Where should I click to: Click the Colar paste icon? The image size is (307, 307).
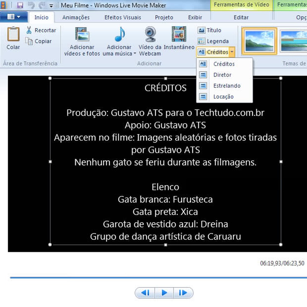(13, 34)
